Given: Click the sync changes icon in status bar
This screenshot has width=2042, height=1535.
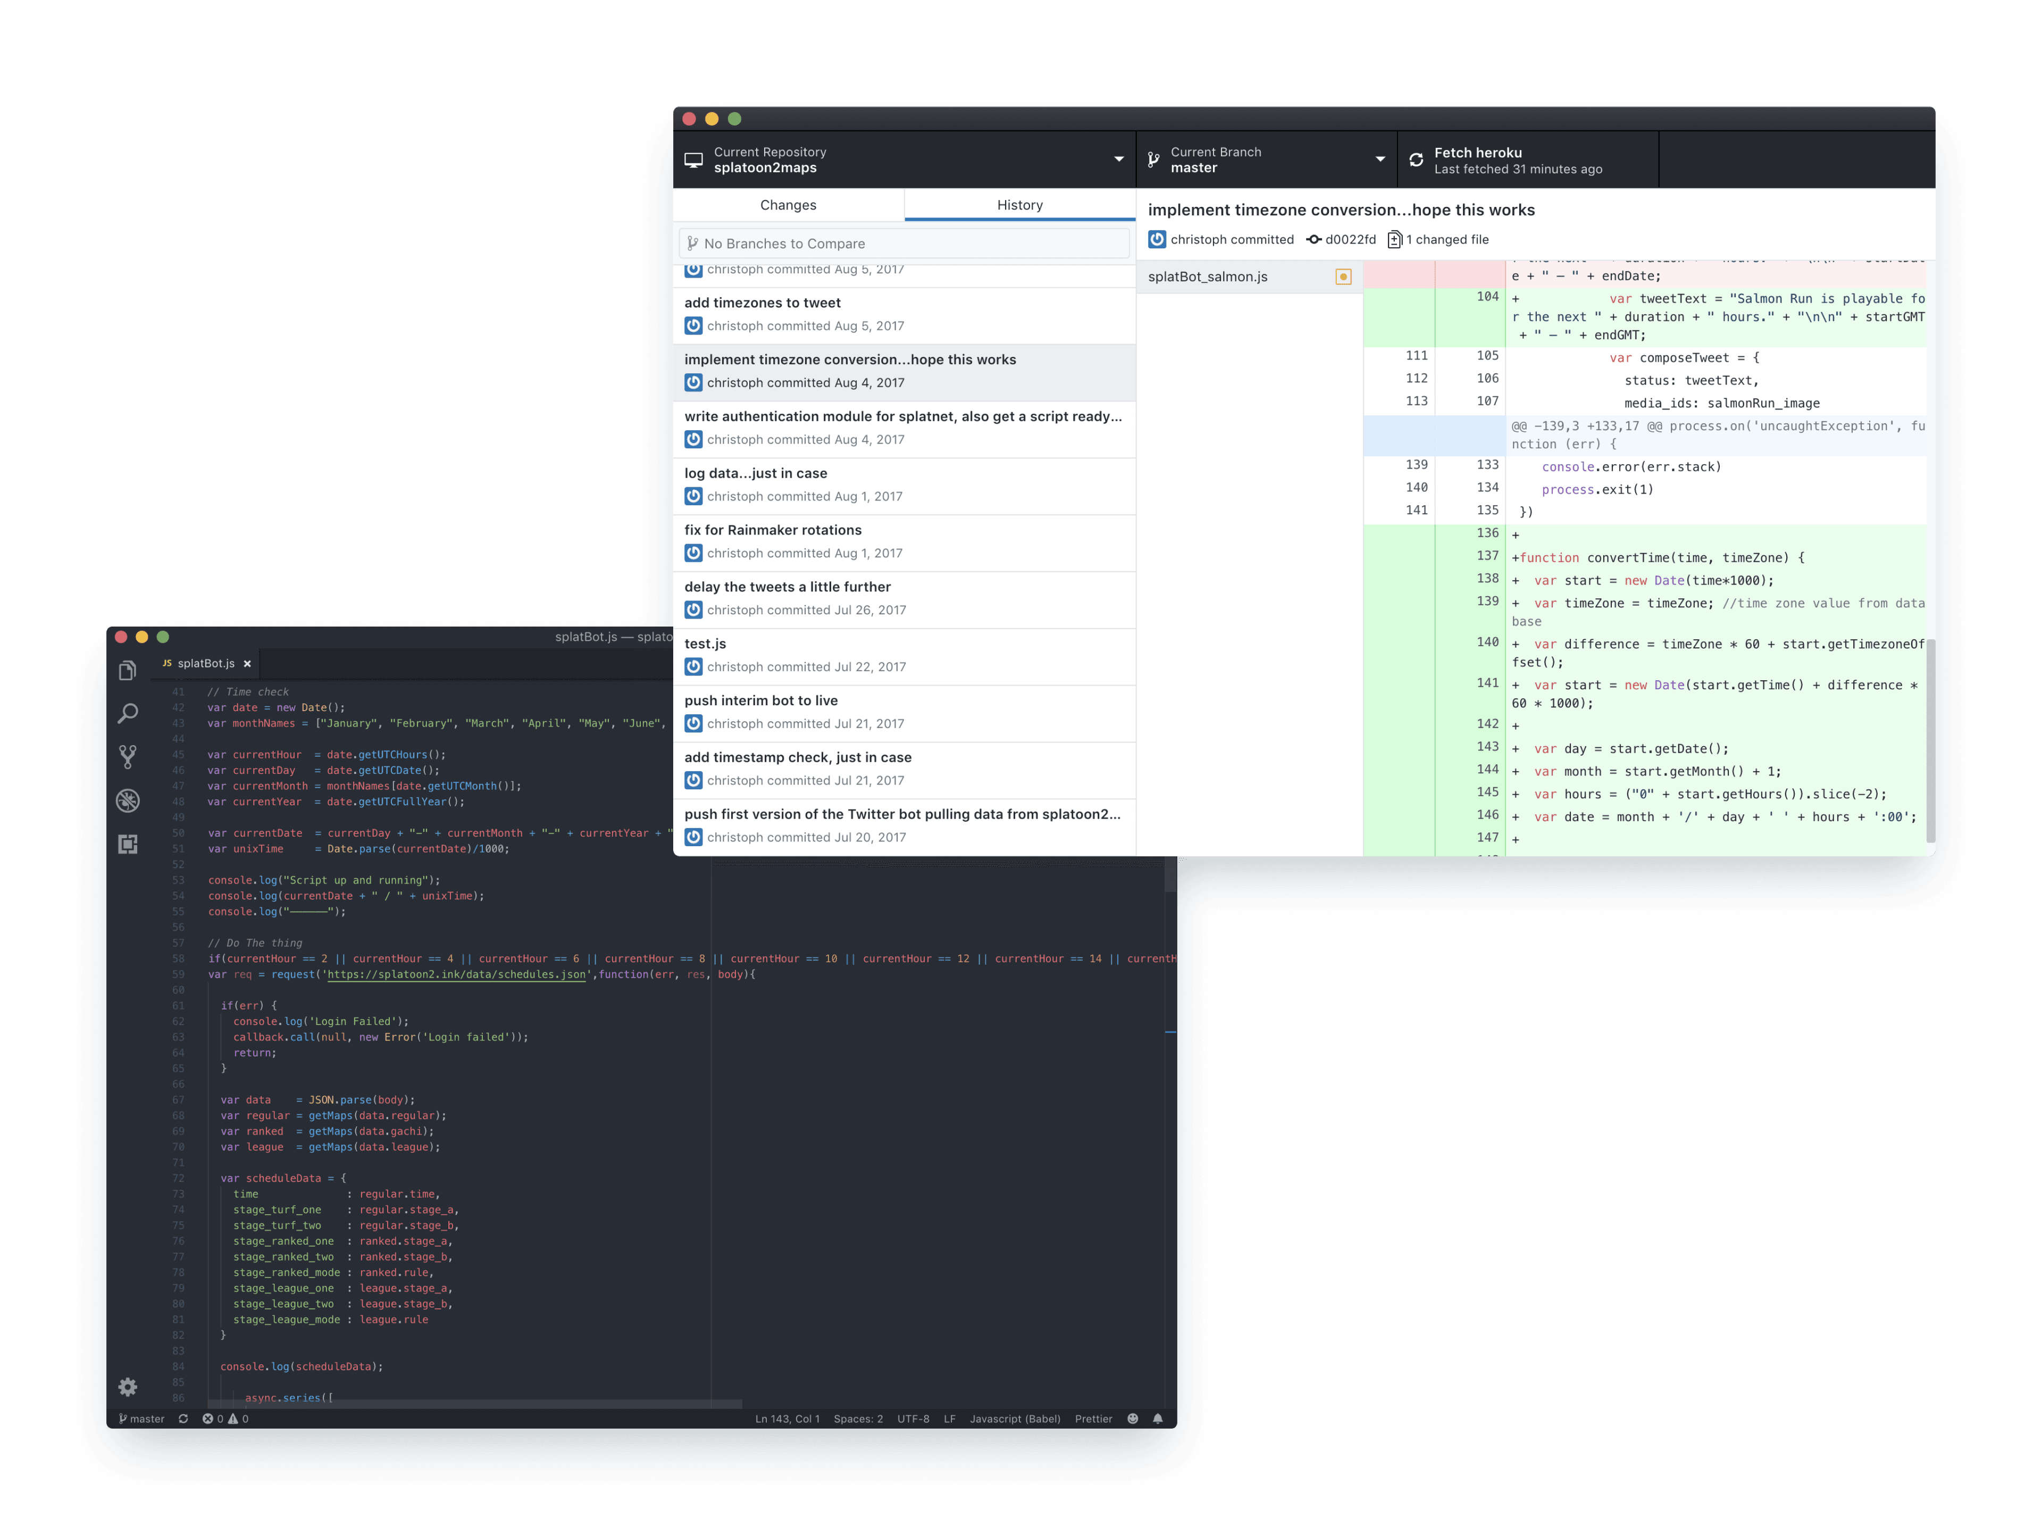Looking at the screenshot, I should pyautogui.click(x=183, y=1419).
